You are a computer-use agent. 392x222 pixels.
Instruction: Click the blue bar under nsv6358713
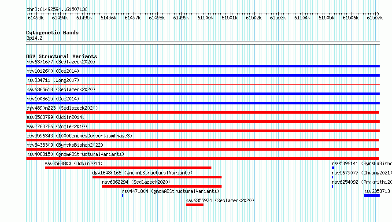click(371, 196)
